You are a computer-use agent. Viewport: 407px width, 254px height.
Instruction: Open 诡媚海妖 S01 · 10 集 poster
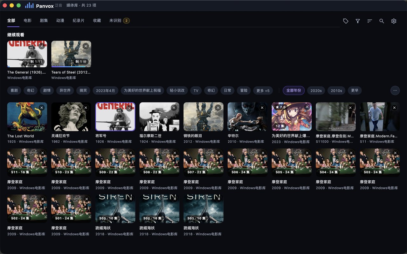(203, 209)
